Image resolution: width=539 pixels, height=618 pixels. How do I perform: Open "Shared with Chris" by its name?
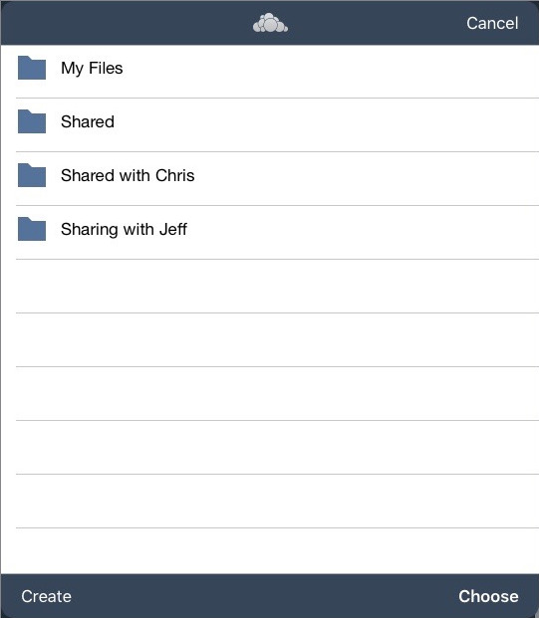coord(128,175)
